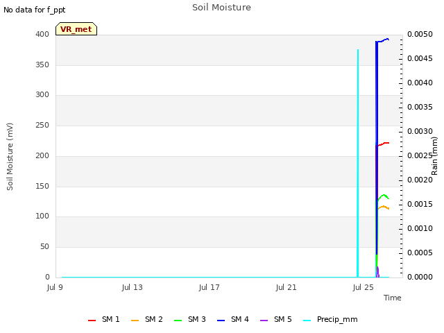Image resolution: width=444 pixels, height=333 pixels.
Task: Click the 0.0050 rain axis value
Action: click(420, 34)
